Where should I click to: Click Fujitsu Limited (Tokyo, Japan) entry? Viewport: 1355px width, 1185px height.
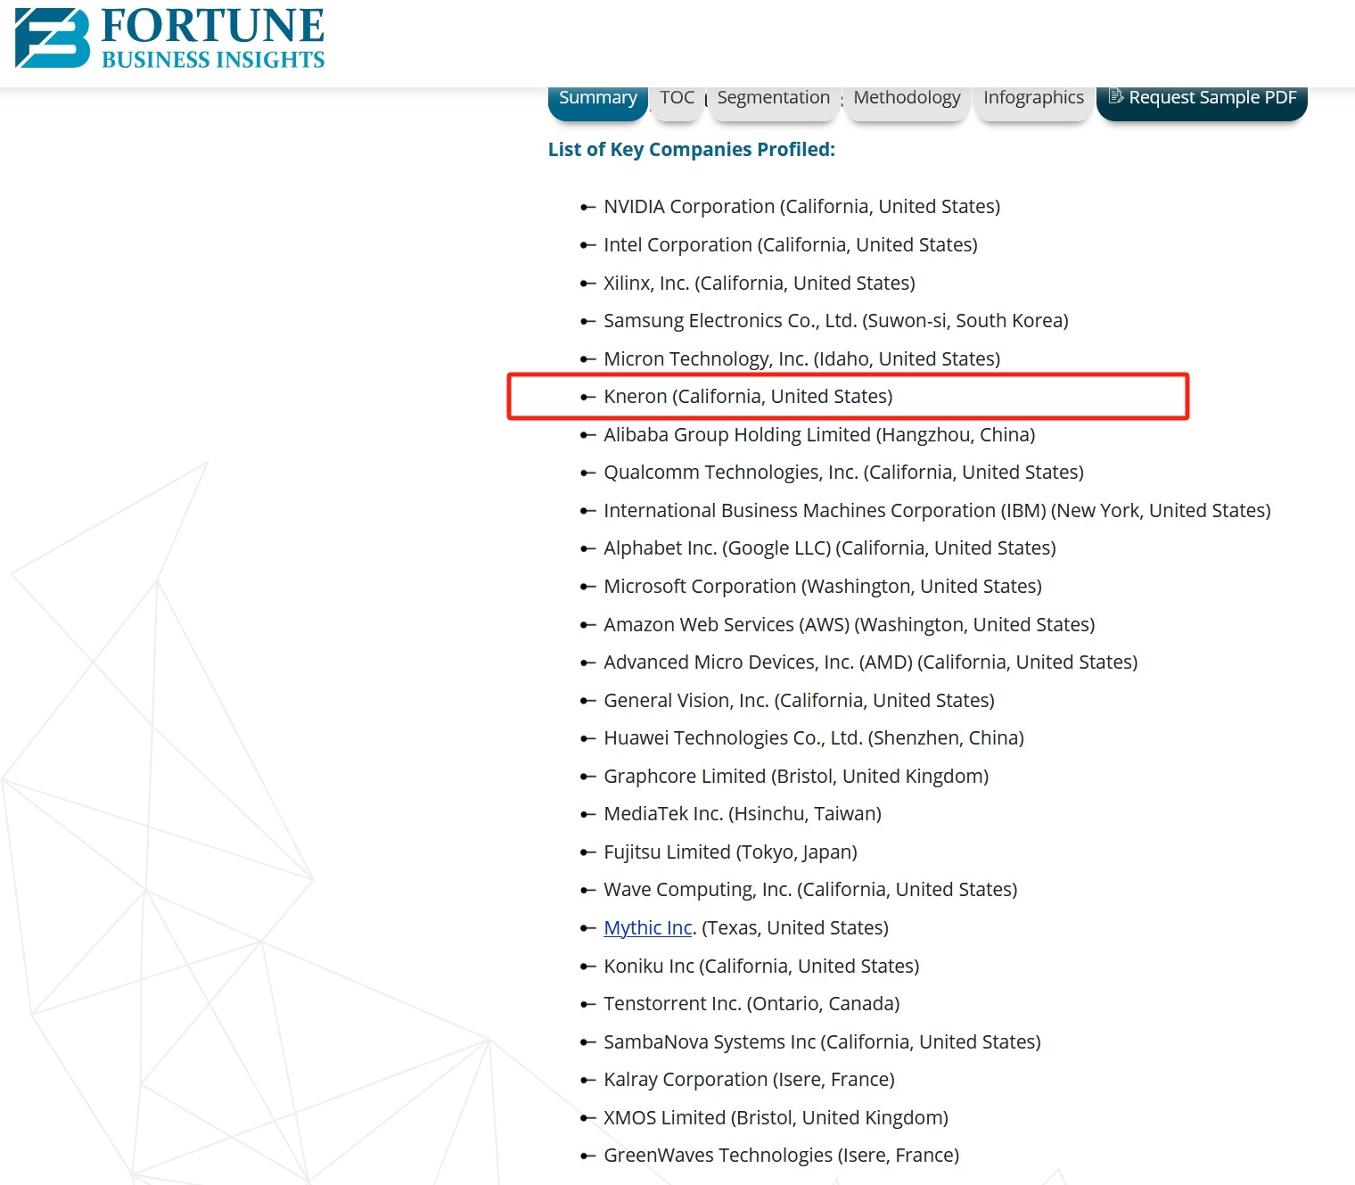(730, 852)
